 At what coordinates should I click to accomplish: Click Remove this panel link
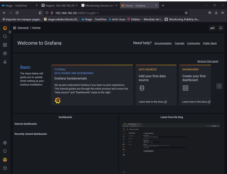(x=208, y=62)
